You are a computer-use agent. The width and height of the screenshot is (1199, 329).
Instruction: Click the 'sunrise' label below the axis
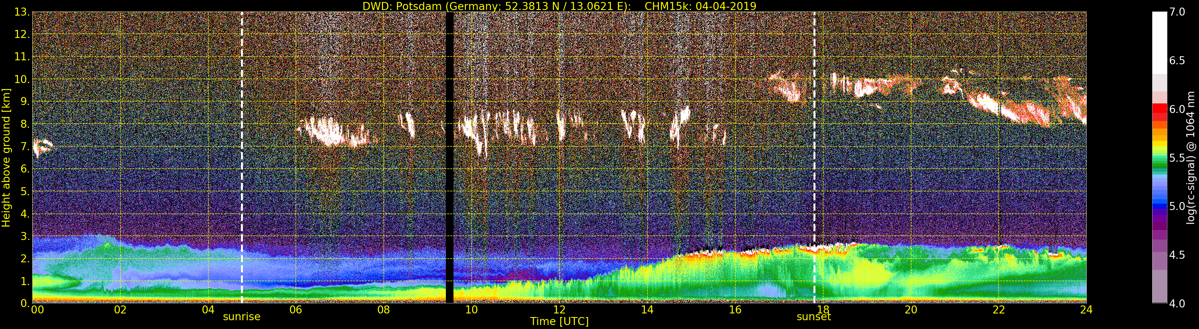(242, 317)
